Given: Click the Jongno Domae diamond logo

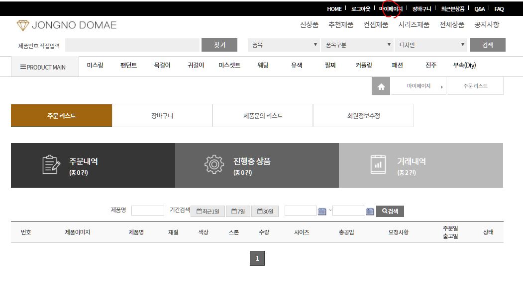Looking at the screenshot, I should point(23,25).
